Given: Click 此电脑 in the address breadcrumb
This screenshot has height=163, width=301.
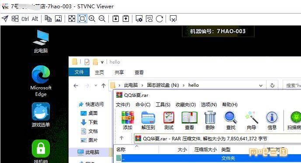Looking at the screenshot, I should pyautogui.click(x=131, y=85).
